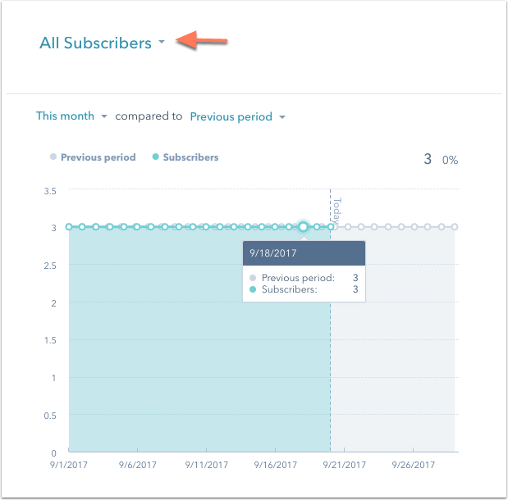Click the arrow beside This month
The width and height of the screenshot is (508, 500).
tap(104, 116)
